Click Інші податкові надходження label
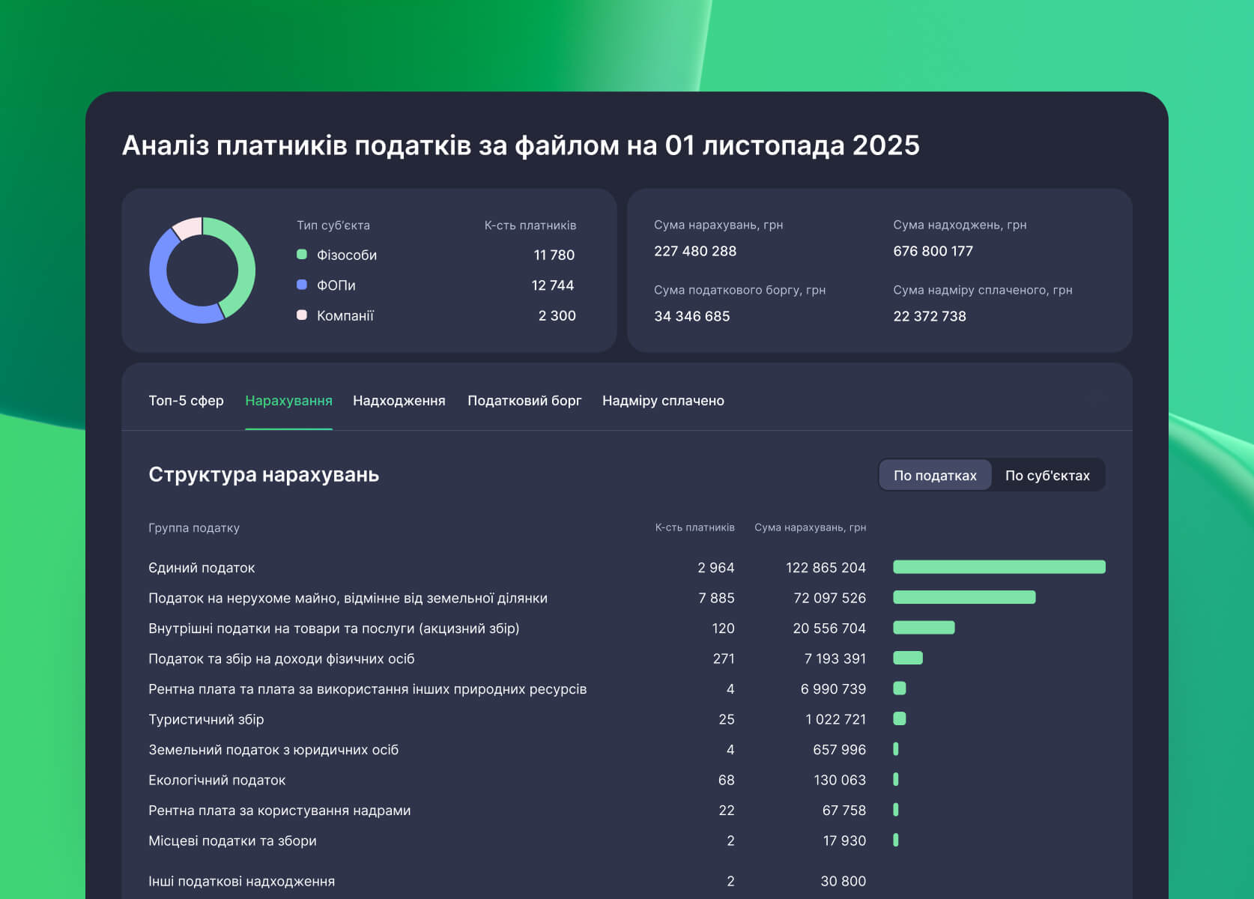Image resolution: width=1254 pixels, height=899 pixels. (x=241, y=881)
